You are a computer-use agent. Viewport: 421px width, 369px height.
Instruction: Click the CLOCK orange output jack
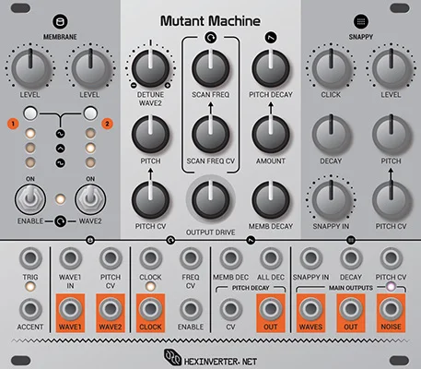click(x=150, y=309)
